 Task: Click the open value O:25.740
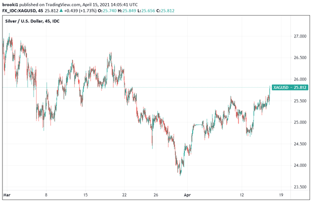click(x=107, y=11)
